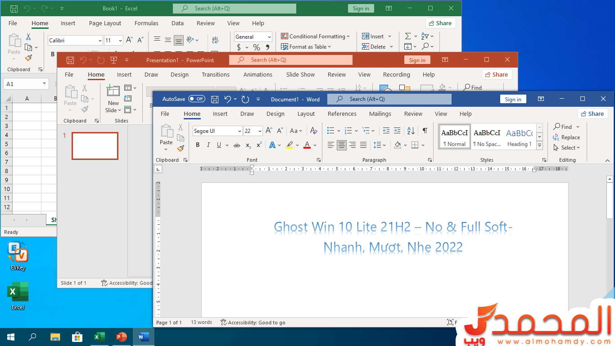
Task: Click the Share button in Word
Action: [592, 114]
